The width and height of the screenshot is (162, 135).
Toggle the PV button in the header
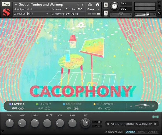[159, 13]
